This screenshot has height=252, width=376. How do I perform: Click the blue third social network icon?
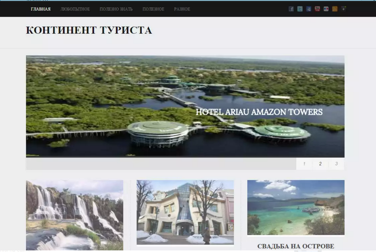[x=309, y=9]
